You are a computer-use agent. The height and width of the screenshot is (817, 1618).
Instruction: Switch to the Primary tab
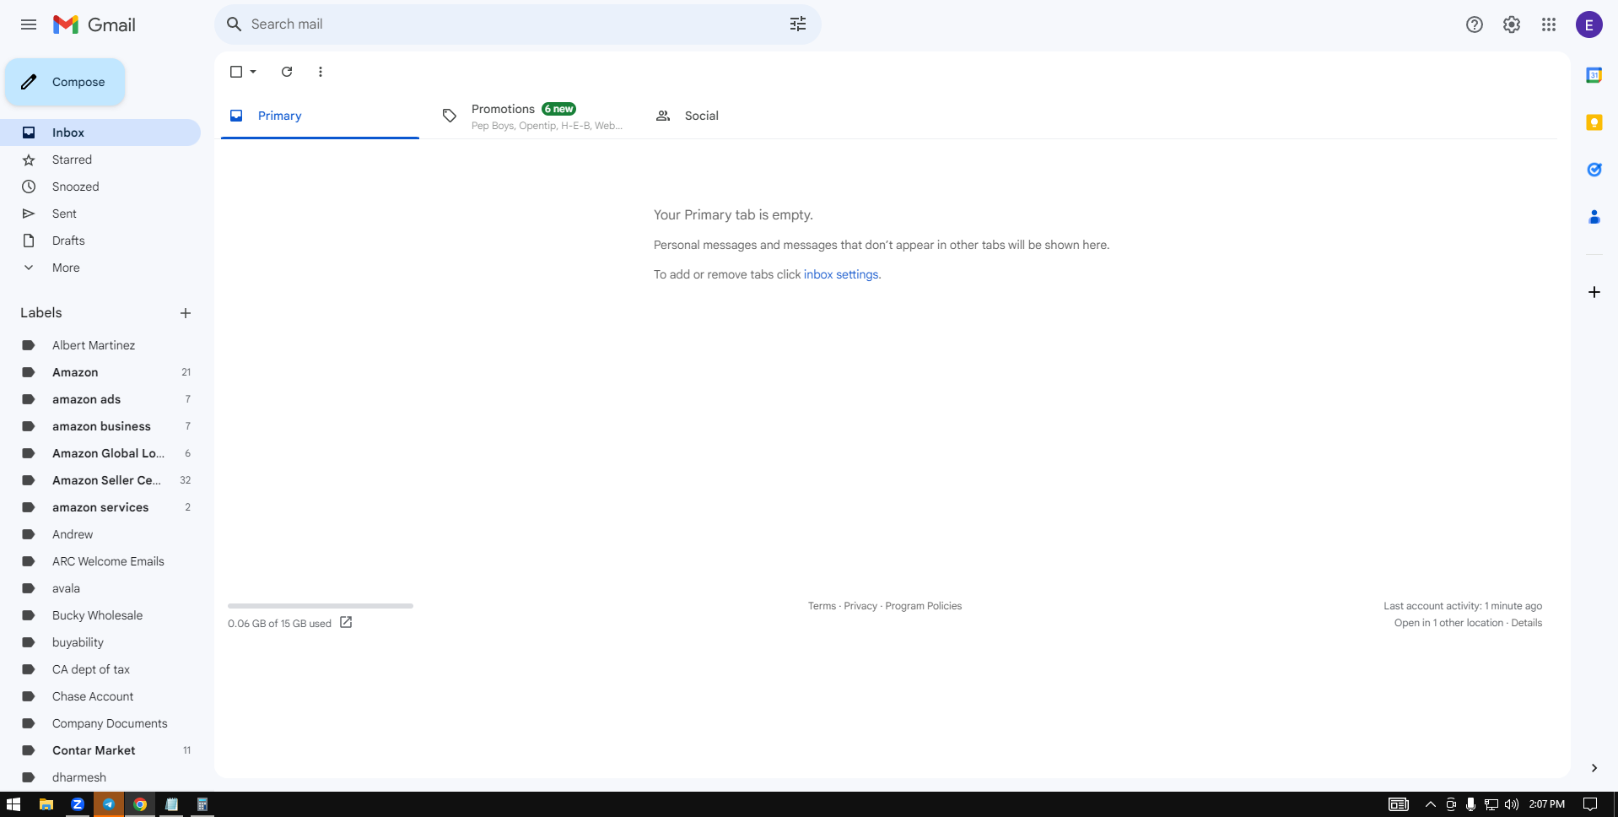coord(320,116)
